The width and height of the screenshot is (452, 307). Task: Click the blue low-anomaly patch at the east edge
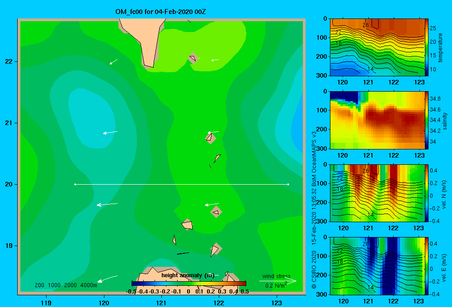298,124
